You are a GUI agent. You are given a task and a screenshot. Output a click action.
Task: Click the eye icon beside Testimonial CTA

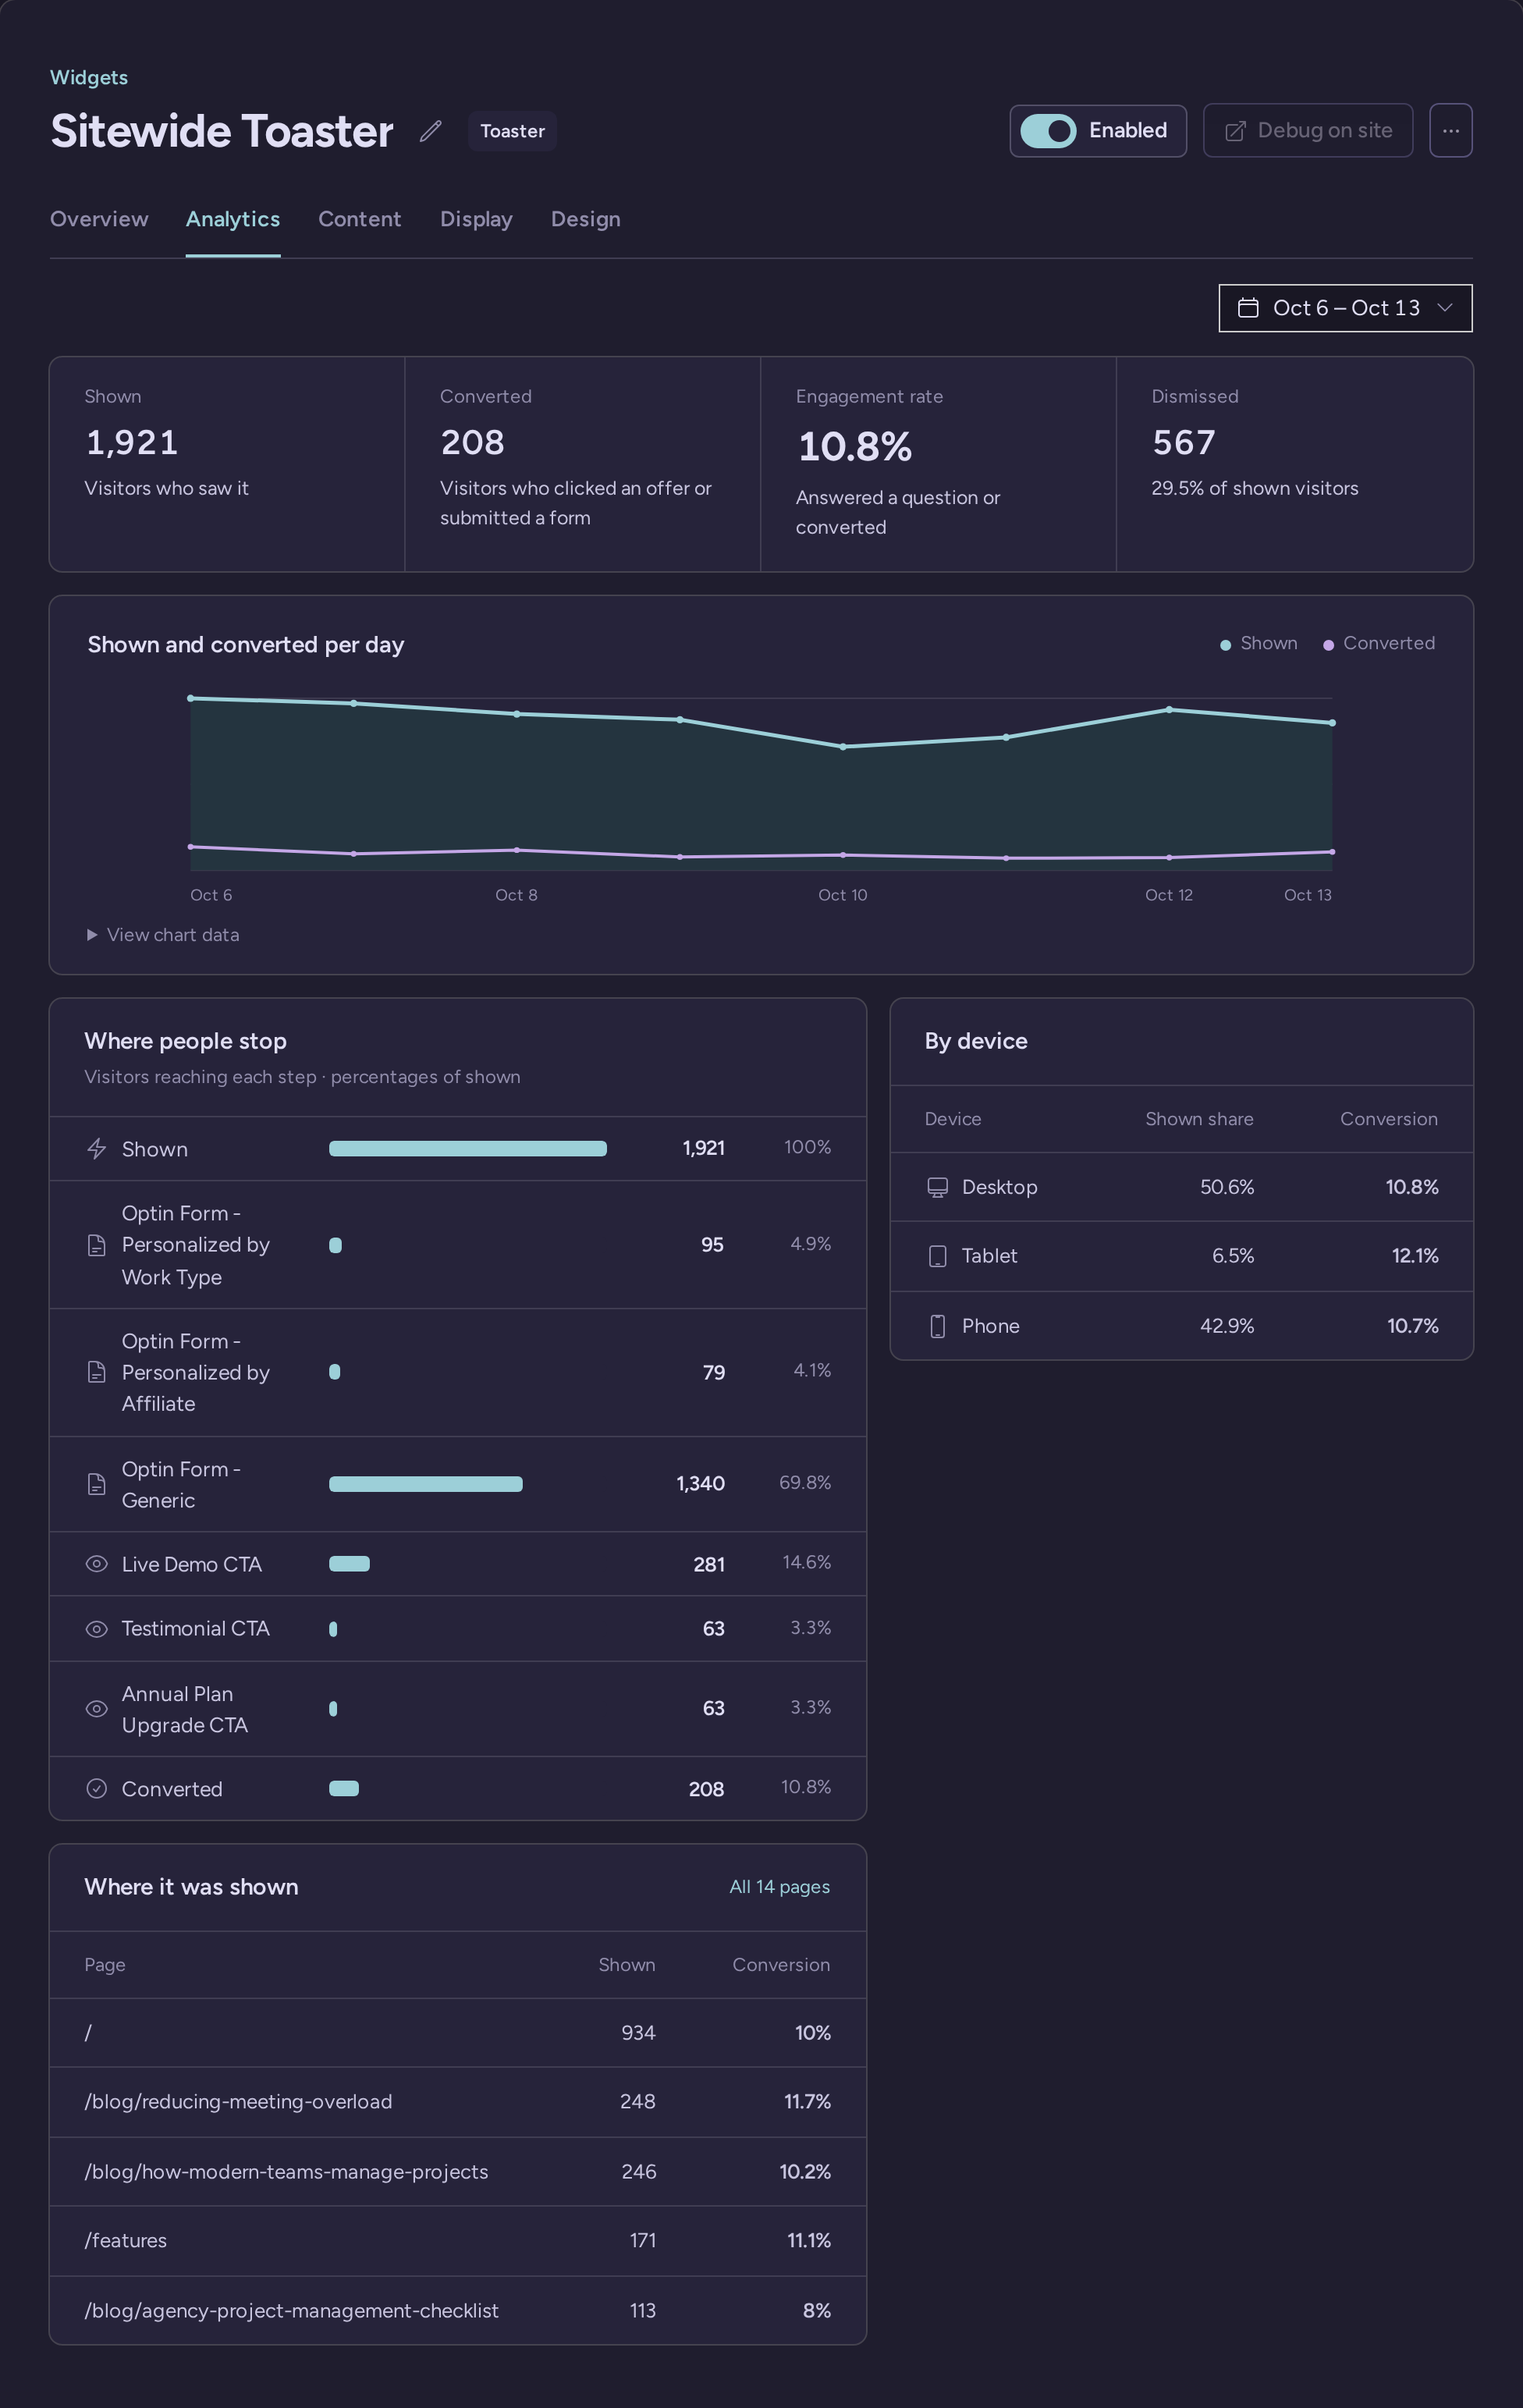click(x=96, y=1629)
